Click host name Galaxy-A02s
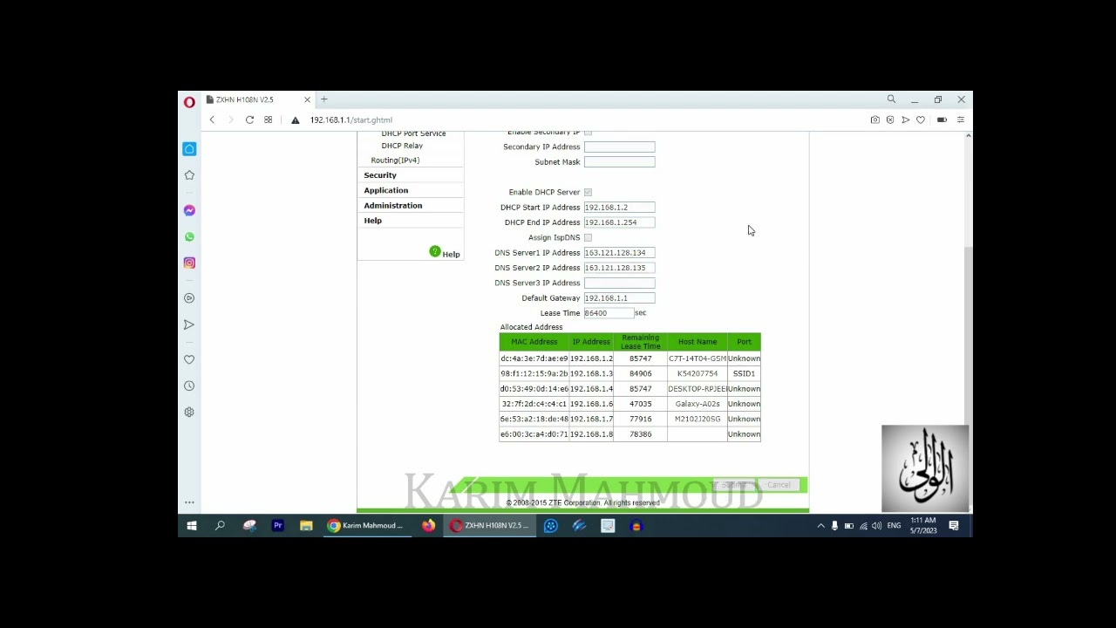 click(697, 404)
